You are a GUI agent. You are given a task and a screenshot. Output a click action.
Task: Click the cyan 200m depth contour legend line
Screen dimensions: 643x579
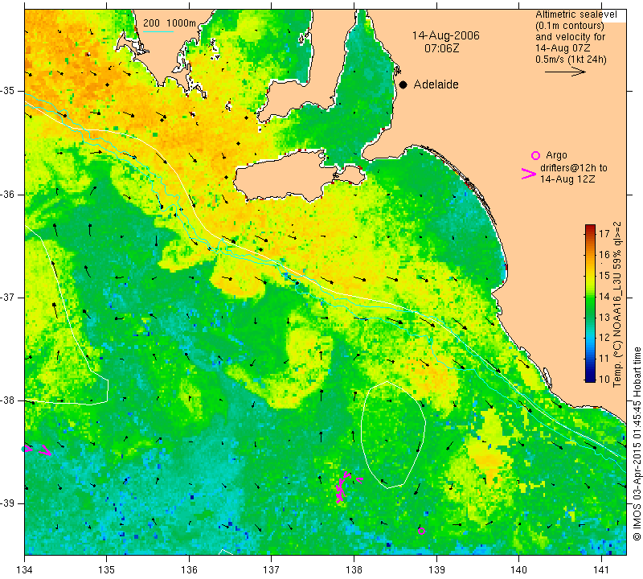pos(158,31)
